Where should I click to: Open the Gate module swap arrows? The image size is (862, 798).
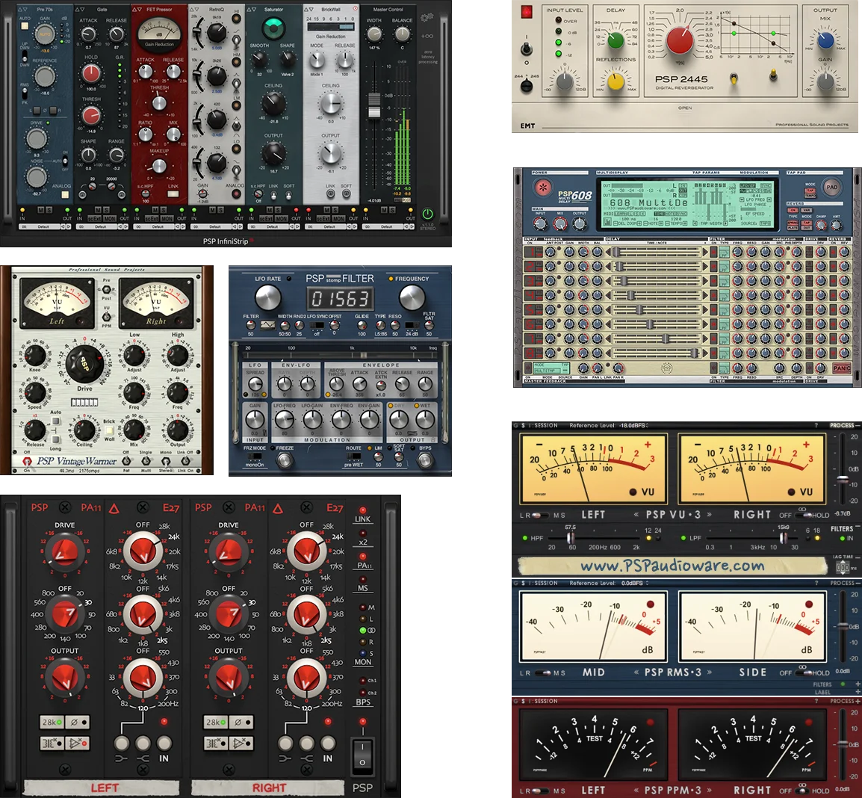point(80,10)
